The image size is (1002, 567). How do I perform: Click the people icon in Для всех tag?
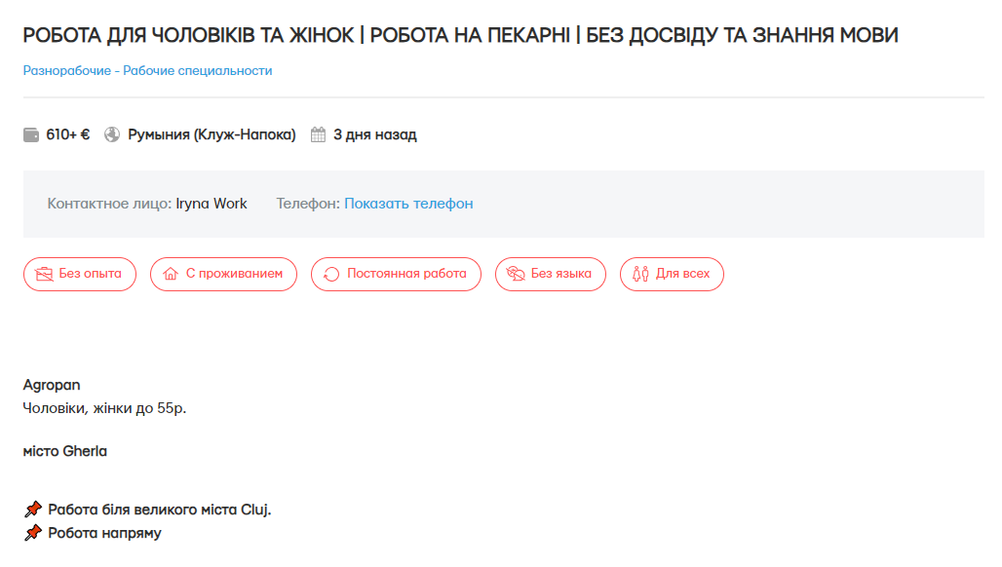pos(640,274)
